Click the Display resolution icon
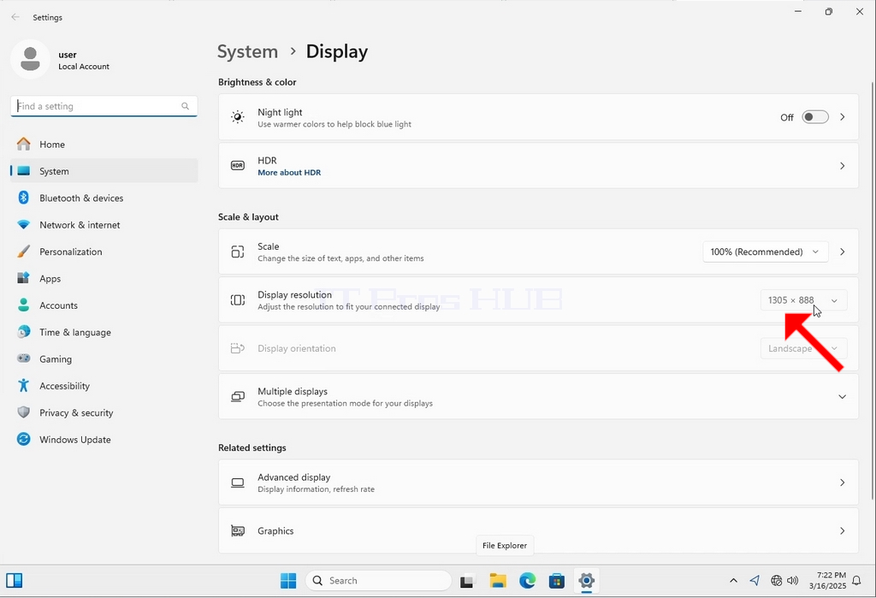The width and height of the screenshot is (876, 598). [238, 300]
